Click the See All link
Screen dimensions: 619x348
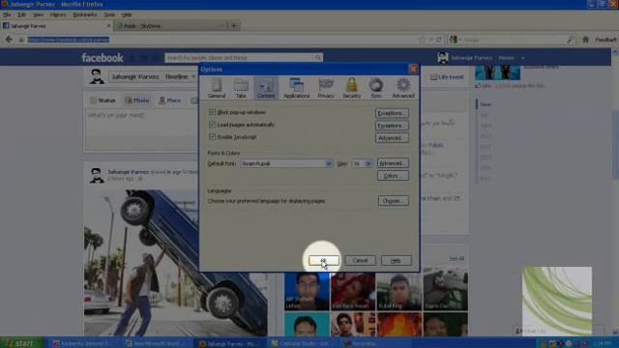(457, 258)
